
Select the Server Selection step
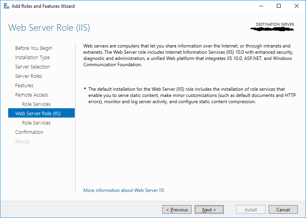point(33,67)
